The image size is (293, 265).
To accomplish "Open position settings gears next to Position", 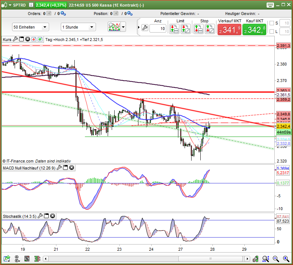I will [130, 13].
